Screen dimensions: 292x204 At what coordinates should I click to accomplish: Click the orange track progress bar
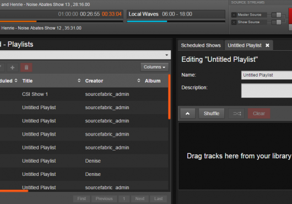pos(18,22)
